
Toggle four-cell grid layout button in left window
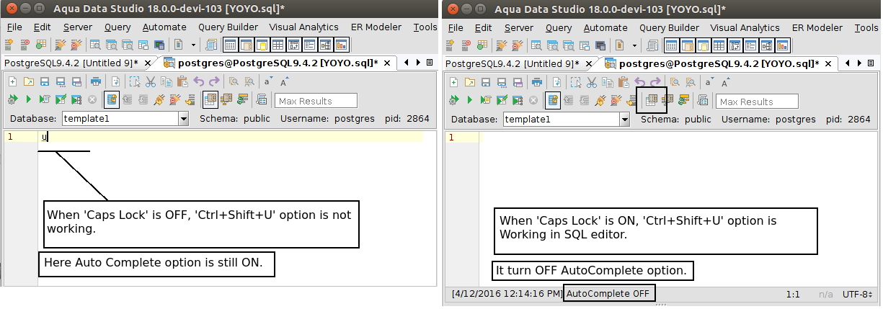click(278, 44)
